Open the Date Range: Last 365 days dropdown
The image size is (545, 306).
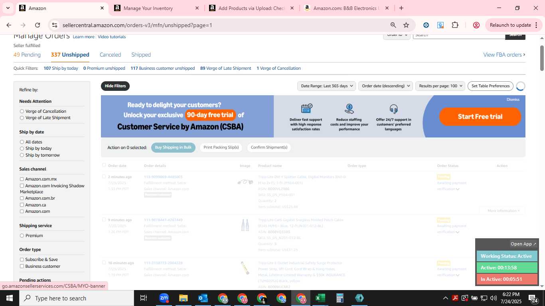pos(326,86)
